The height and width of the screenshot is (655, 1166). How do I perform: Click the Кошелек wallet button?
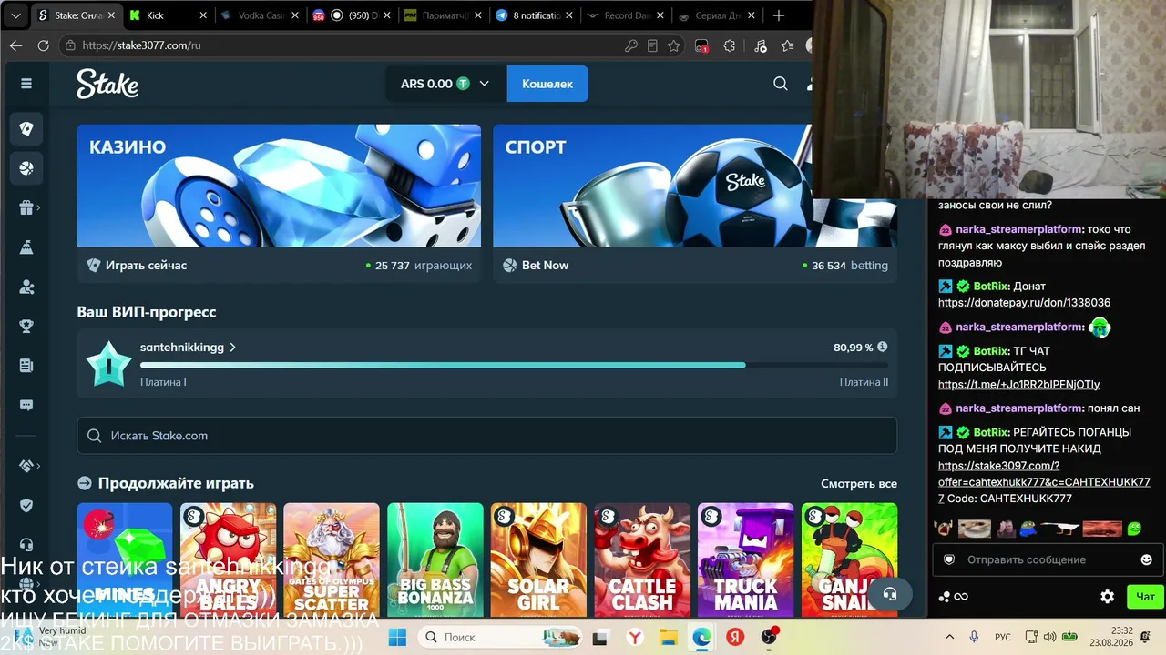(x=547, y=84)
